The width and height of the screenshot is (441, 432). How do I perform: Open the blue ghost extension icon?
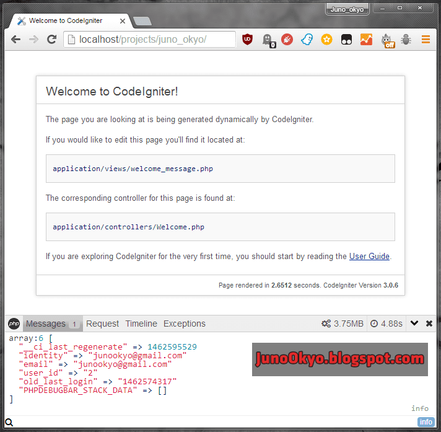tap(307, 40)
